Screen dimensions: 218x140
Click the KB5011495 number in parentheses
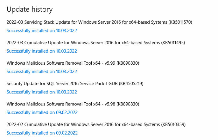coord(173,43)
